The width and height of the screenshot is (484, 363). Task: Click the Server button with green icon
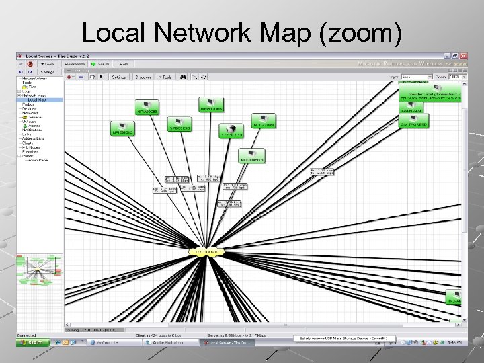[100, 64]
